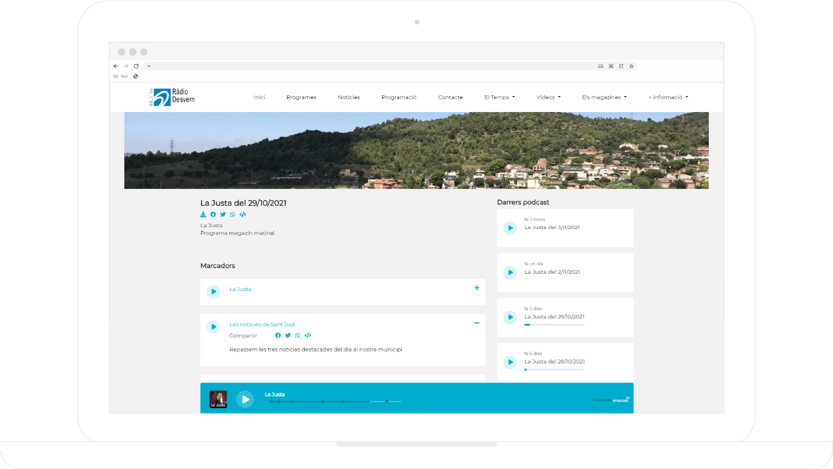Click La Justa thumbnail in player bar
Viewport: 833px width, 469px height.
point(218,399)
